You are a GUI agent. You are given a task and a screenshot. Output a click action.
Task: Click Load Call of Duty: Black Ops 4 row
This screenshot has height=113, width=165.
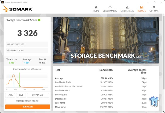pos(101,86)
